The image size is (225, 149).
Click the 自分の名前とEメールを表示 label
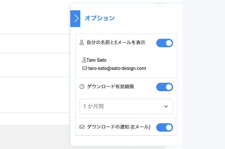click(x=116, y=42)
